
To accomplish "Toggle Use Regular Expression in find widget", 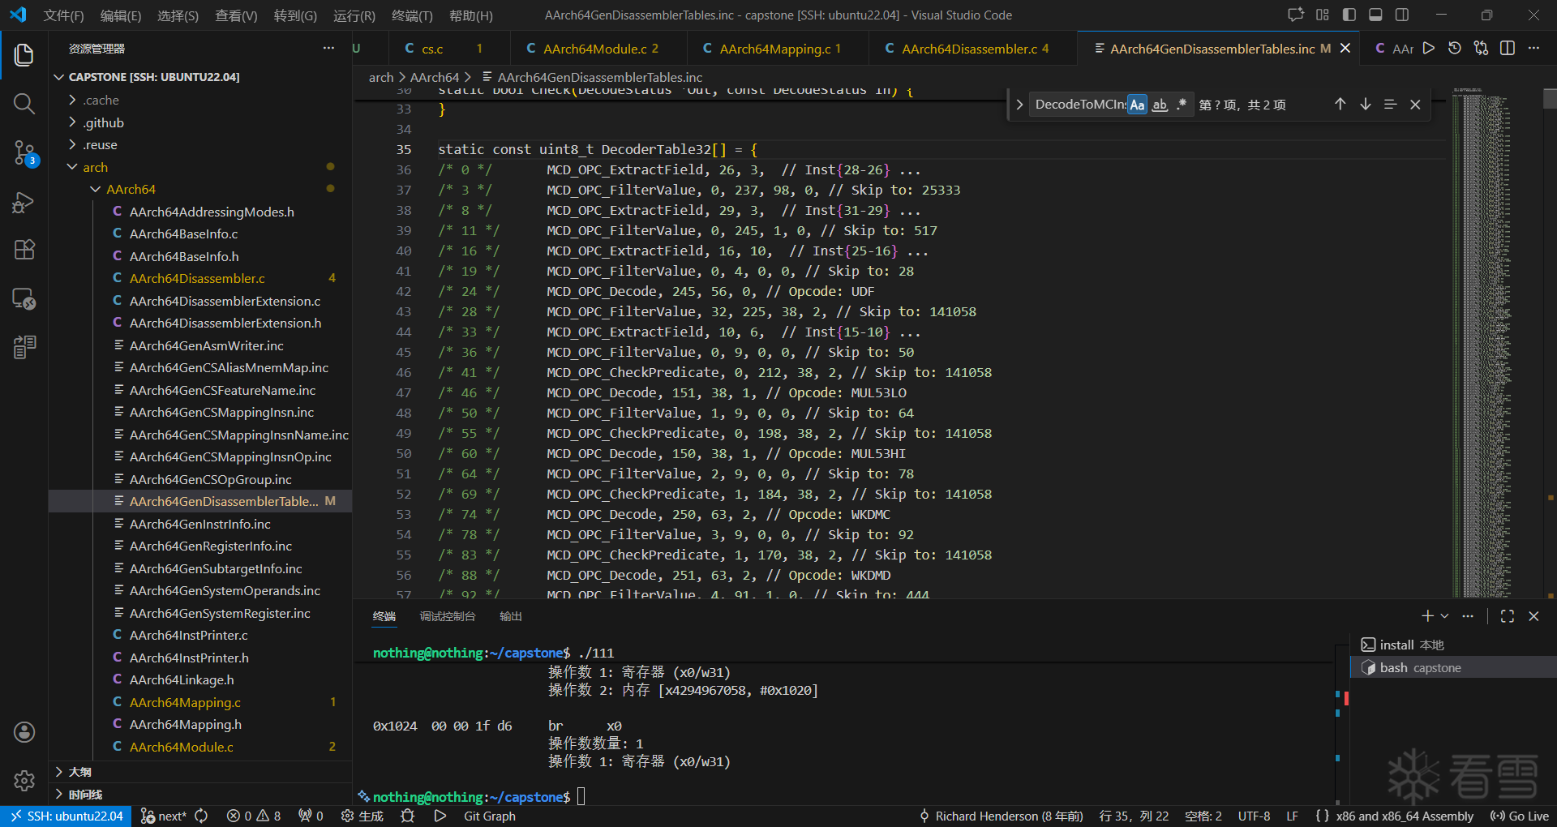I will tap(1182, 105).
